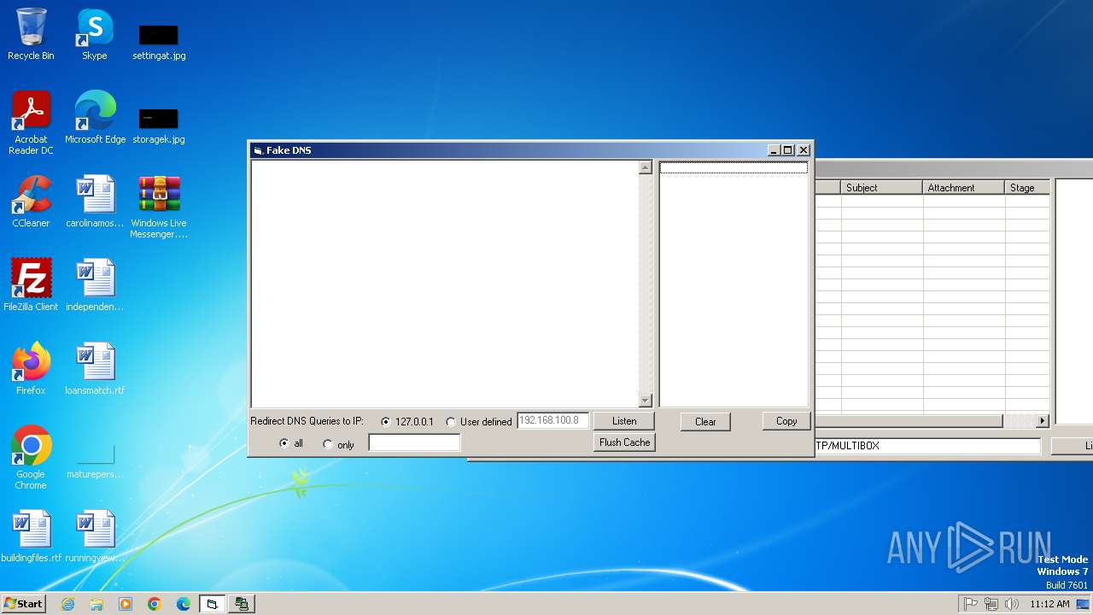The width and height of the screenshot is (1093, 615).
Task: Switch to the Fake DNS taskbar button
Action: (x=213, y=604)
